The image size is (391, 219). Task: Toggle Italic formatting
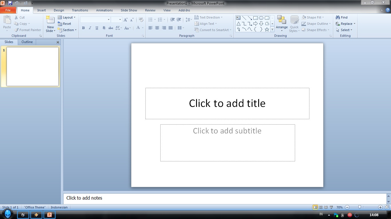[x=90, y=28]
